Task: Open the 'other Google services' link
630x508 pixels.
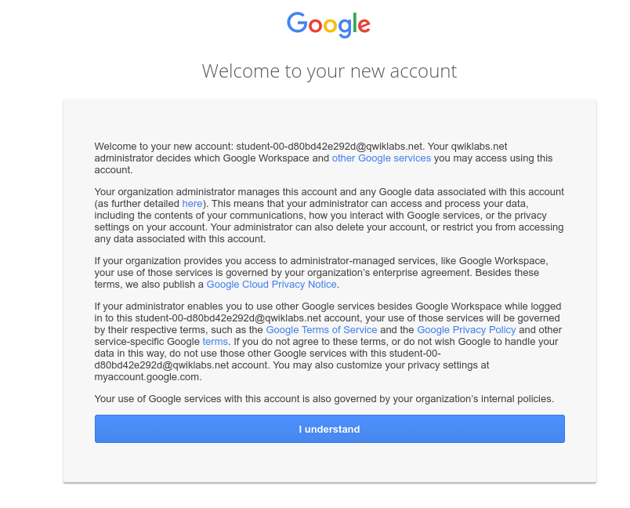Action: 382,158
